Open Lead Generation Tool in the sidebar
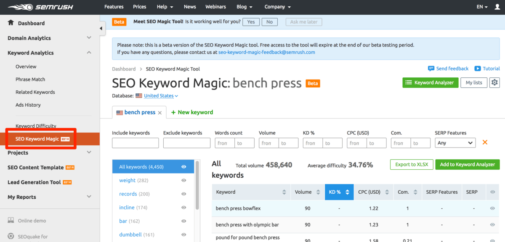505x242 pixels. [40, 182]
